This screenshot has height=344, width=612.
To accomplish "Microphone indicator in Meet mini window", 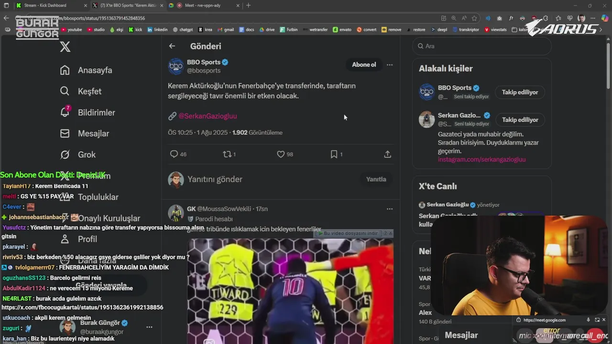I will point(589,320).
